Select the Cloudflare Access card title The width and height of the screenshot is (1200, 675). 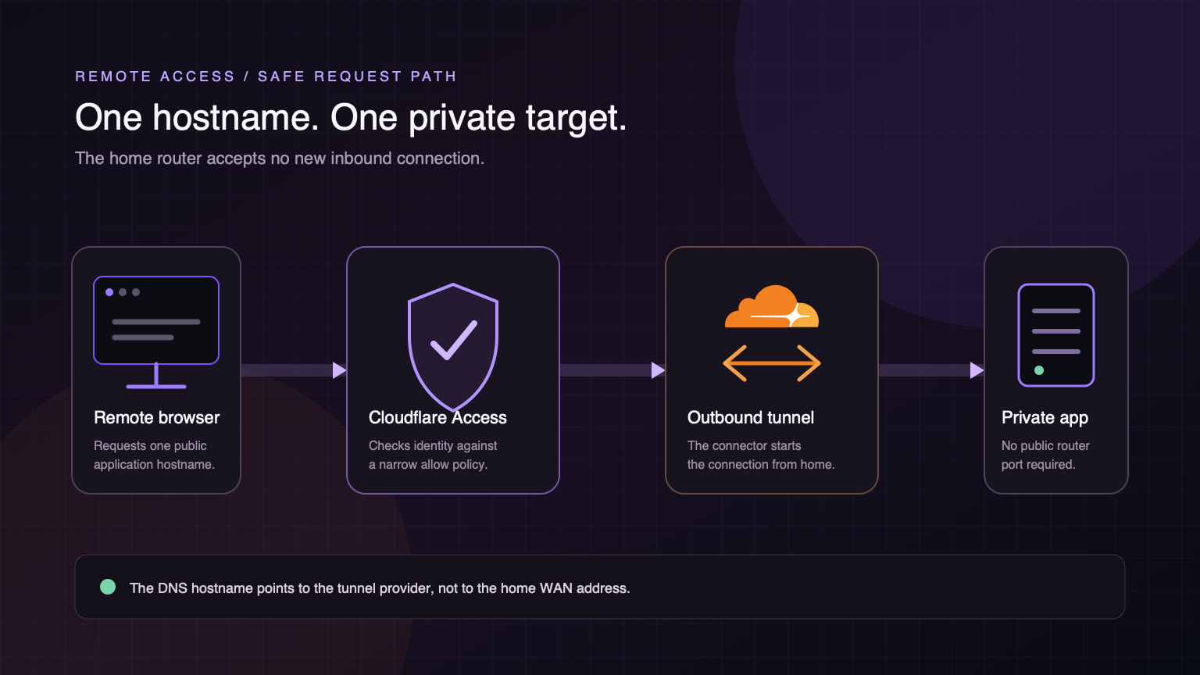click(437, 417)
